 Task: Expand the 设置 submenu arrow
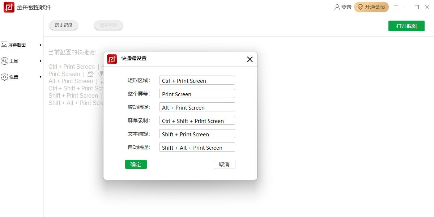click(41, 77)
